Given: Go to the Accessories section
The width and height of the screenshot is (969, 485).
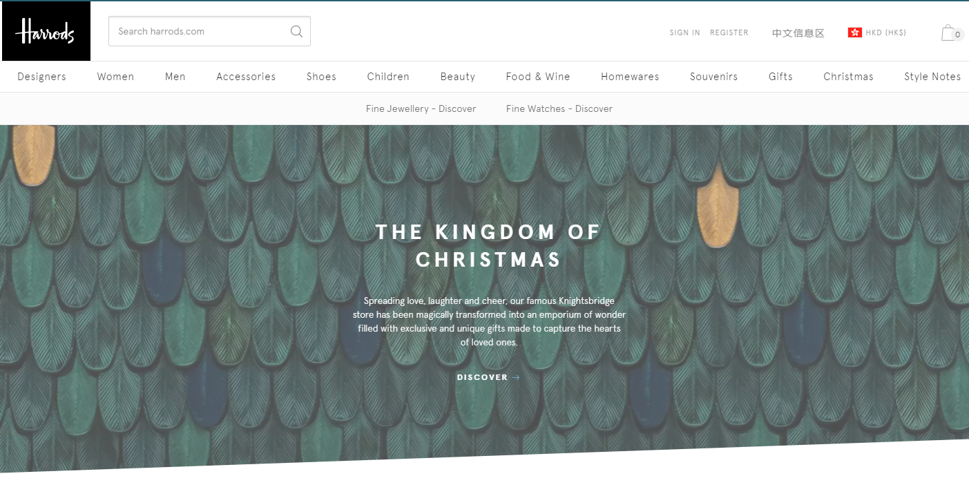Looking at the screenshot, I should point(246,77).
